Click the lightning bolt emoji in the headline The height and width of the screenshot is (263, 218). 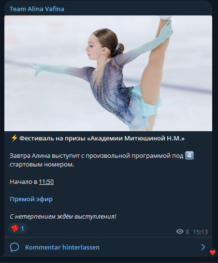click(x=14, y=138)
